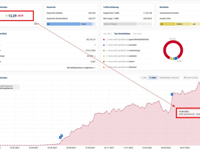Image resolution: width=200 pixels, height=150 pixels.
Task: Switch chart to Vollständiger Zeitraum
Action: click(169, 78)
